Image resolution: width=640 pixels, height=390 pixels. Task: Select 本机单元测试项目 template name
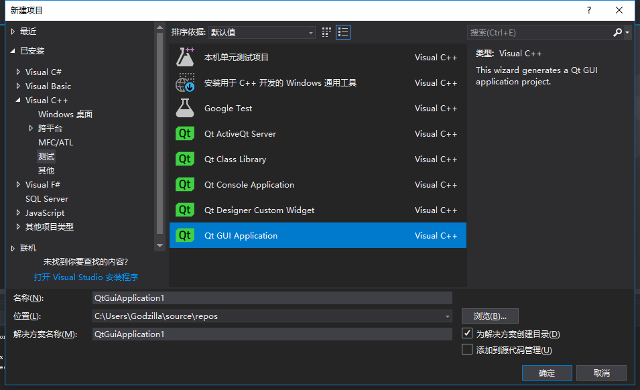pyautogui.click(x=237, y=57)
